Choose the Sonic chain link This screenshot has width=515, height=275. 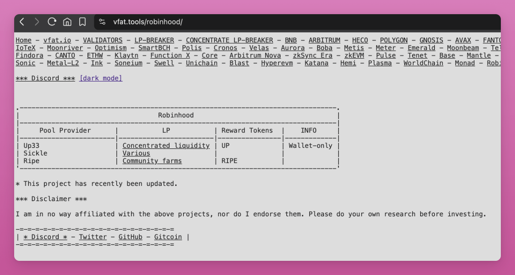coord(26,63)
